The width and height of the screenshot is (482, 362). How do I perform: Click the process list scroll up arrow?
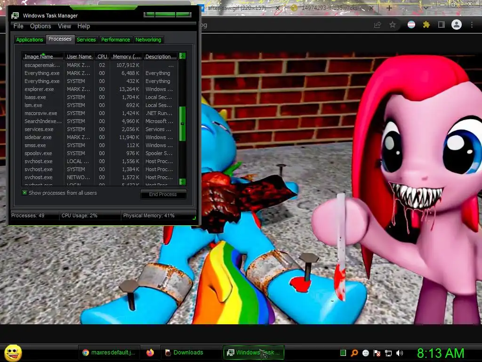[x=182, y=56]
